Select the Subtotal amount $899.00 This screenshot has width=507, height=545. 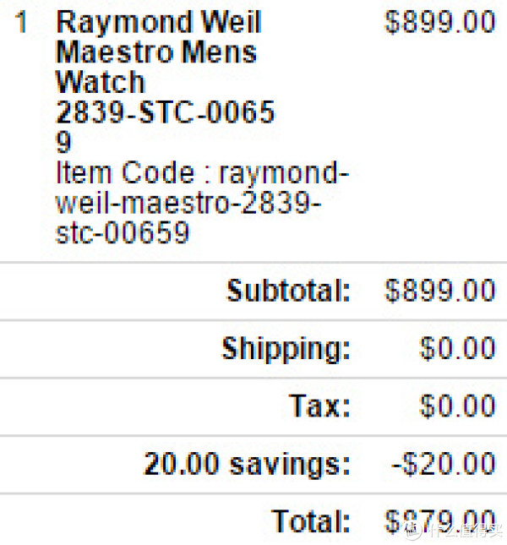click(439, 290)
